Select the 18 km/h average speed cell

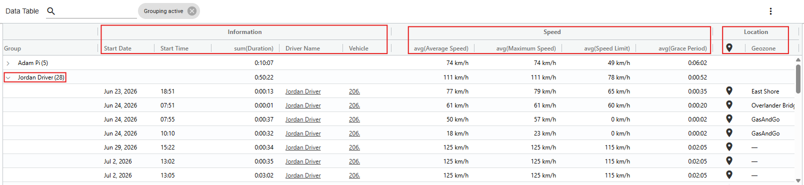click(x=457, y=133)
